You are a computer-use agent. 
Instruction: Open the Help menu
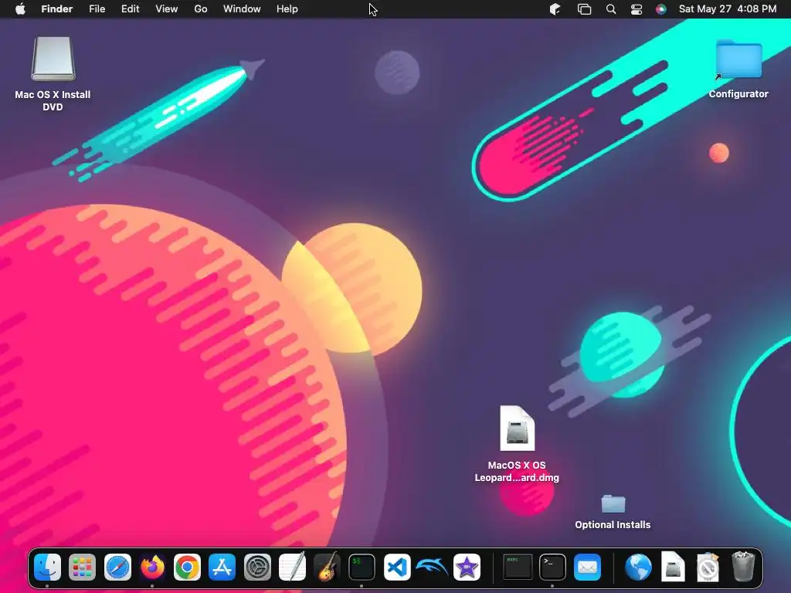tap(287, 9)
